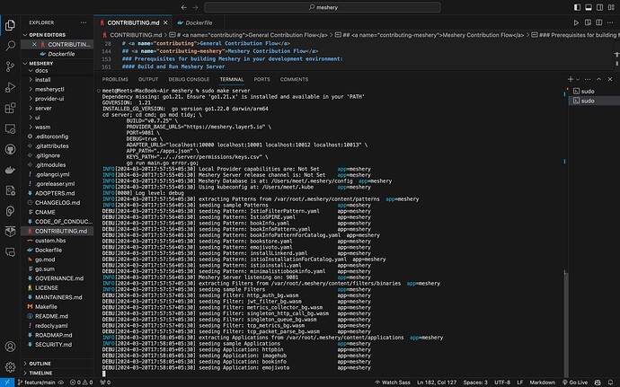Switch to the COMMENTS tab
Screen dimensions: 620x387
294,79
